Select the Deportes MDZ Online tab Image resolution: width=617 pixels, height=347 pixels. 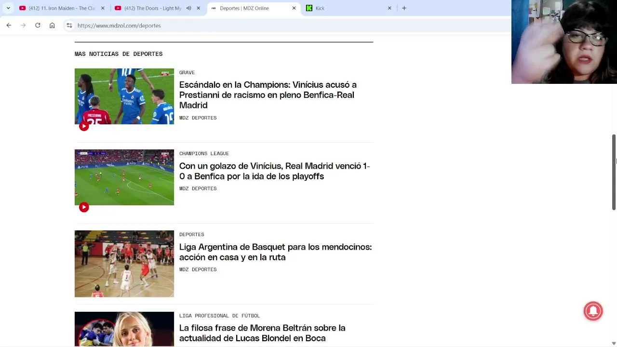tap(254, 8)
